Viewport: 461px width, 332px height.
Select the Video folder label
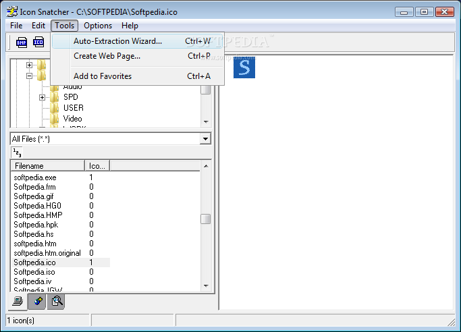click(73, 119)
